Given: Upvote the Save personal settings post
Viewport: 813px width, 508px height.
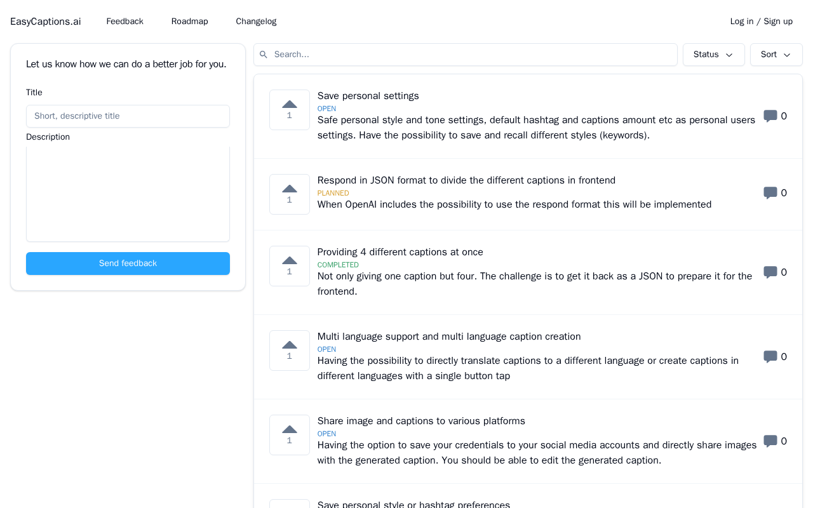Looking at the screenshot, I should (290, 110).
